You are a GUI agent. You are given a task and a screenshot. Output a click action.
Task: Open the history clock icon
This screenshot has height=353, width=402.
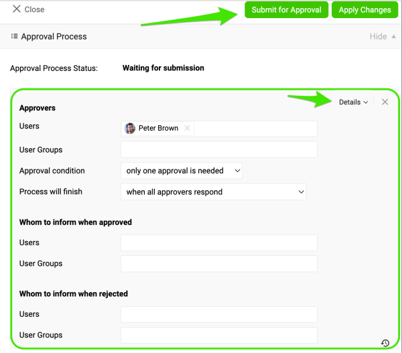(x=385, y=343)
